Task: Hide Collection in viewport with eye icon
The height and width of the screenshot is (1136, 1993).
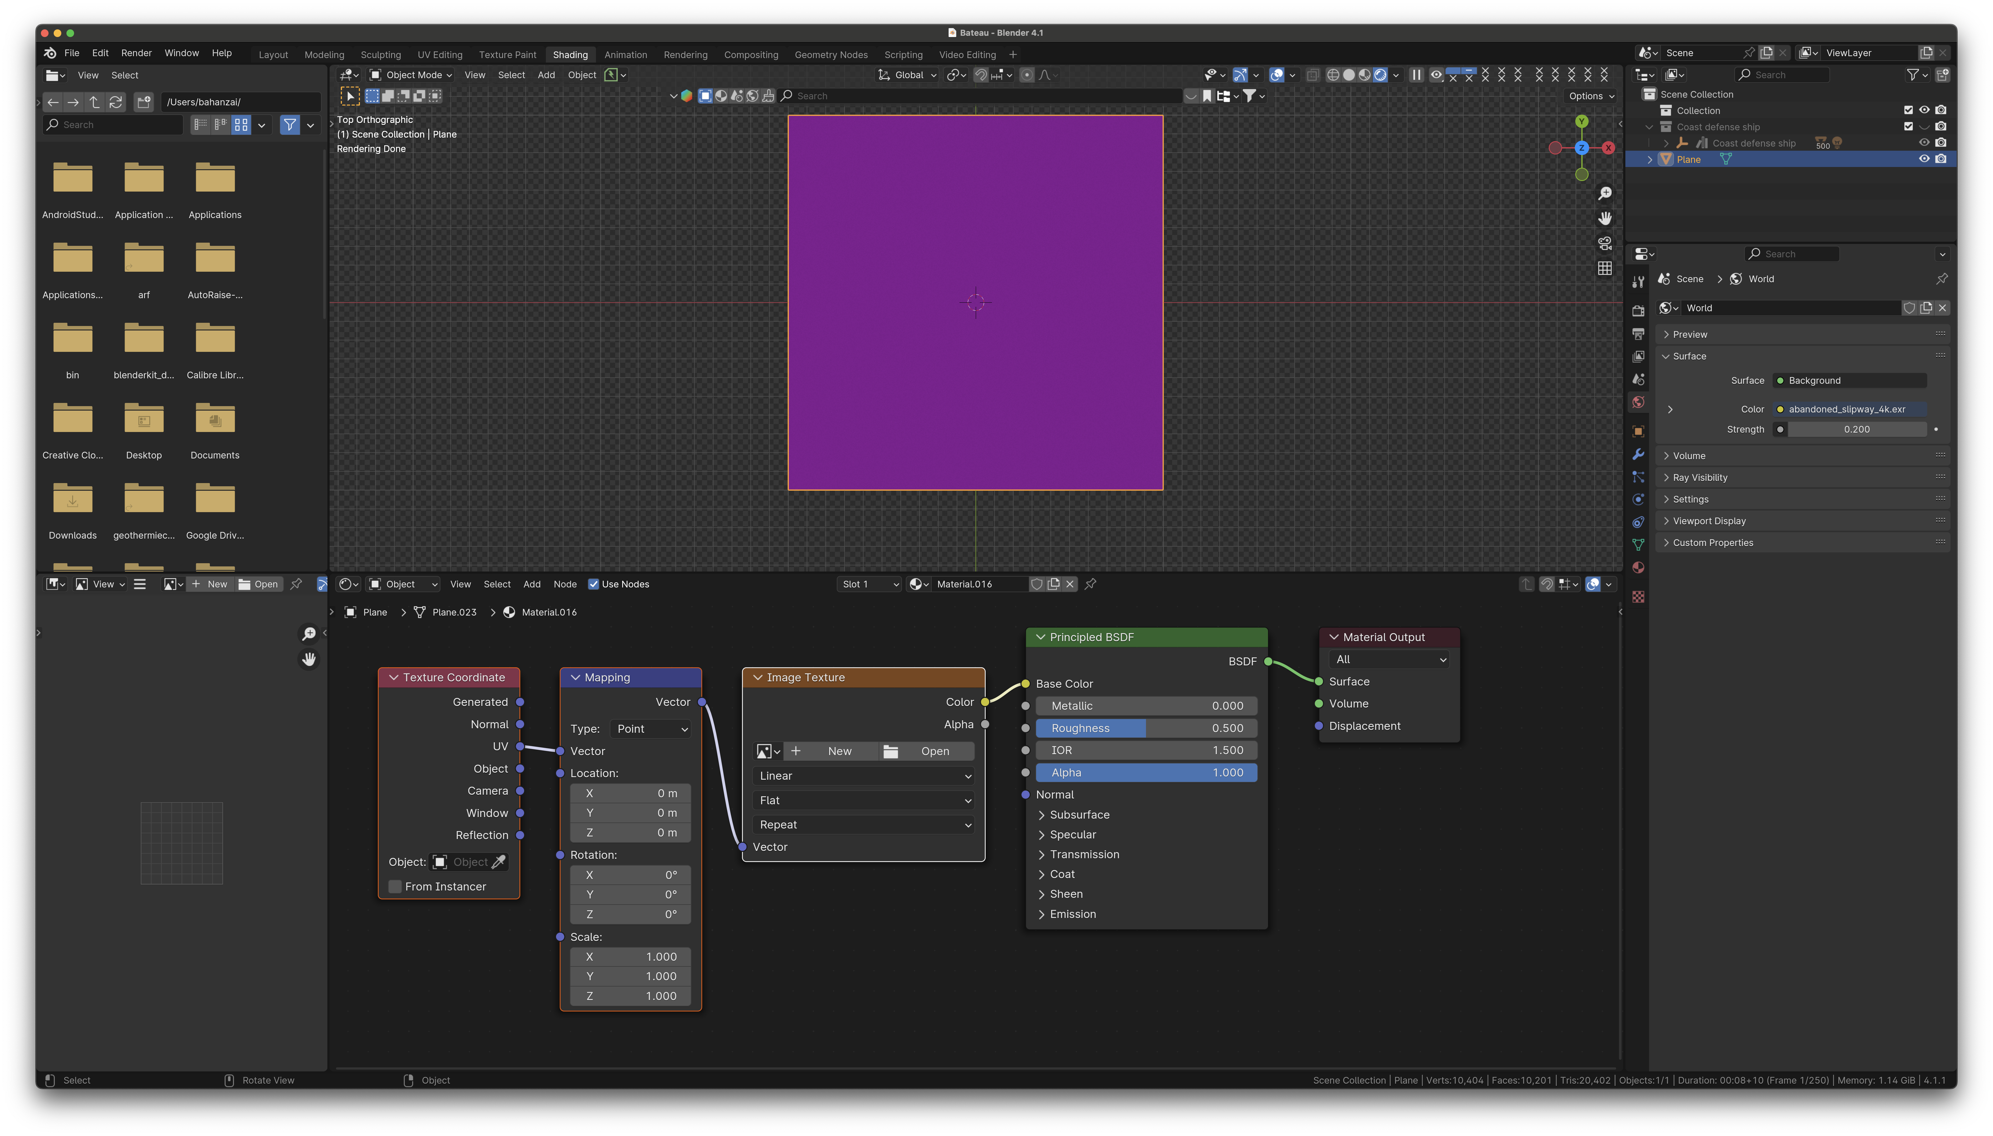Action: (1924, 111)
